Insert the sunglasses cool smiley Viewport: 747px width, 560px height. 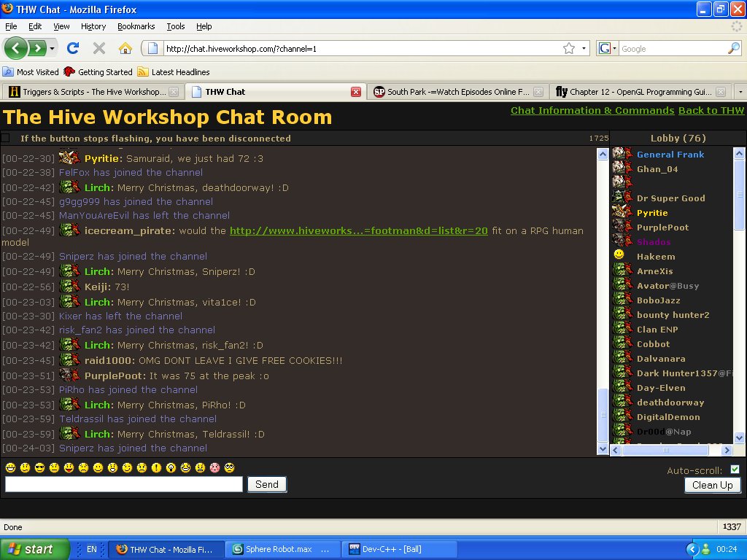click(39, 467)
